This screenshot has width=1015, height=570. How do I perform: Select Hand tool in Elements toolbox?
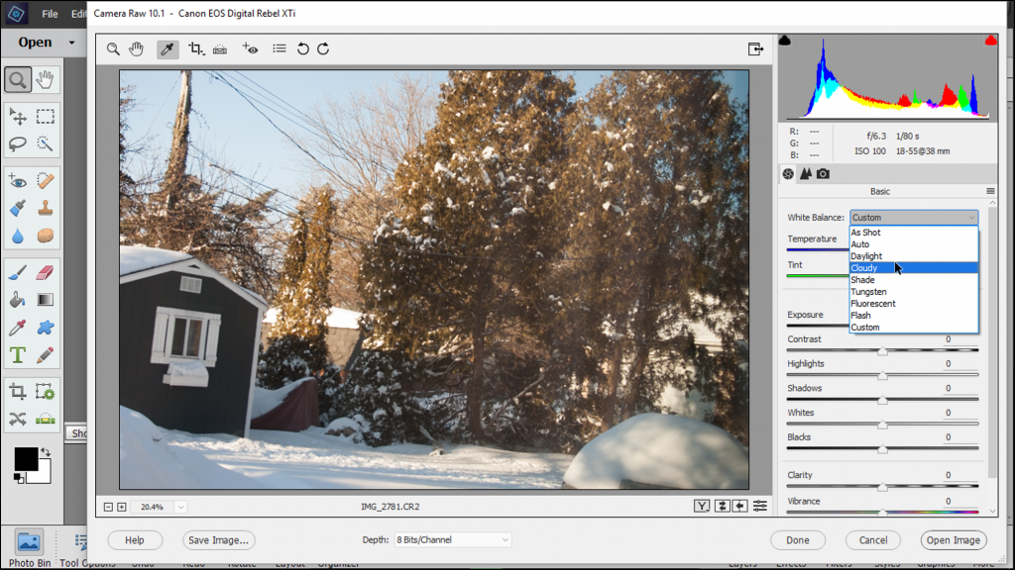45,80
